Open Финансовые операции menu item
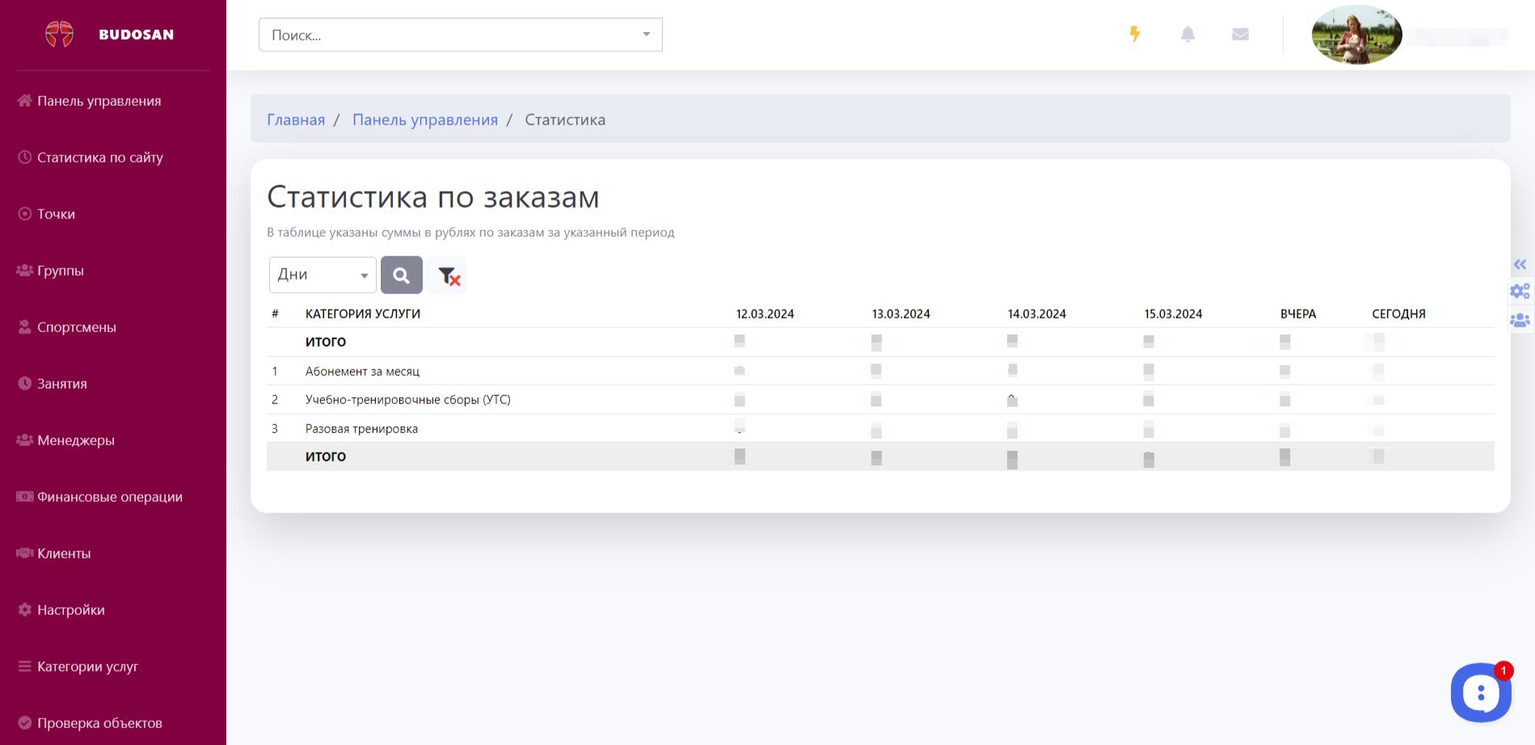This screenshot has height=745, width=1535. pyautogui.click(x=109, y=497)
